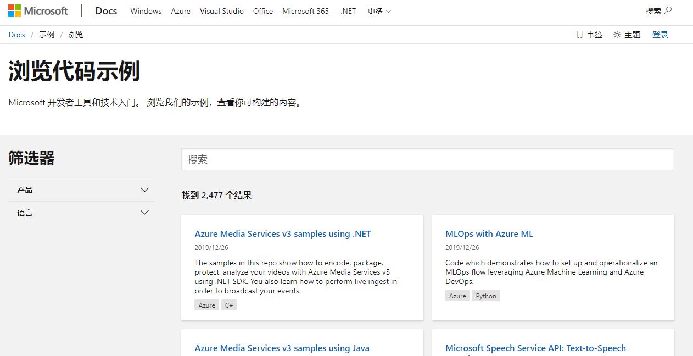
Task: Expand the 语言 filter section
Action: 81,213
